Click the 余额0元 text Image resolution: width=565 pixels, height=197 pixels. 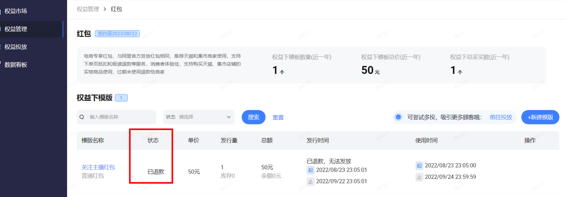(271, 176)
